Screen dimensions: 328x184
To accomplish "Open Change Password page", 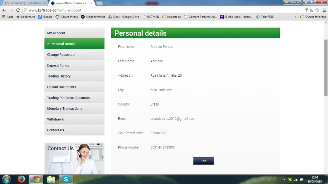I will [x=74, y=55].
